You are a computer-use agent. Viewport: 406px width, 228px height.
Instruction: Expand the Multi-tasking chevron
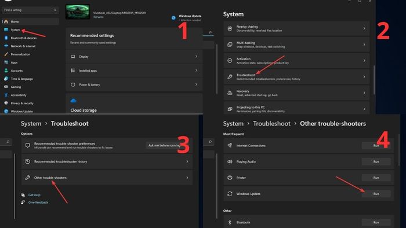pos(364,45)
